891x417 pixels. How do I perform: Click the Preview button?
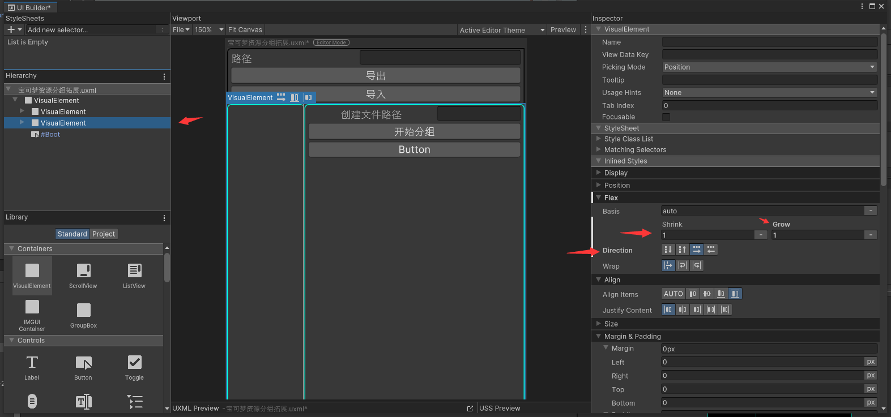[x=563, y=29]
